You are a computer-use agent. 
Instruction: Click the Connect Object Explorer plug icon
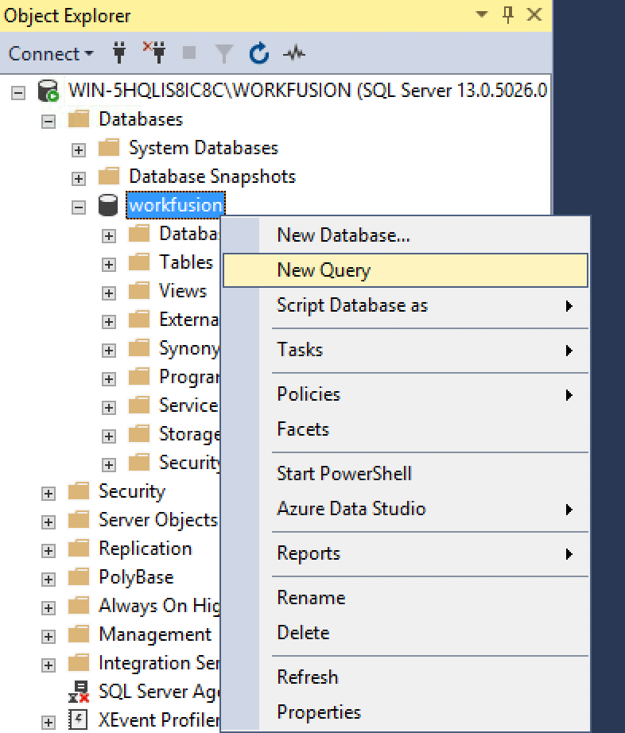(x=119, y=52)
